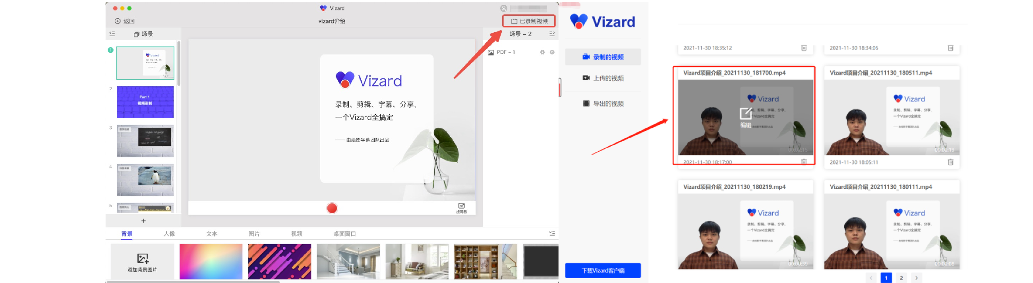Click the 场景 scenes header icon
The image size is (1033, 283).
(136, 35)
